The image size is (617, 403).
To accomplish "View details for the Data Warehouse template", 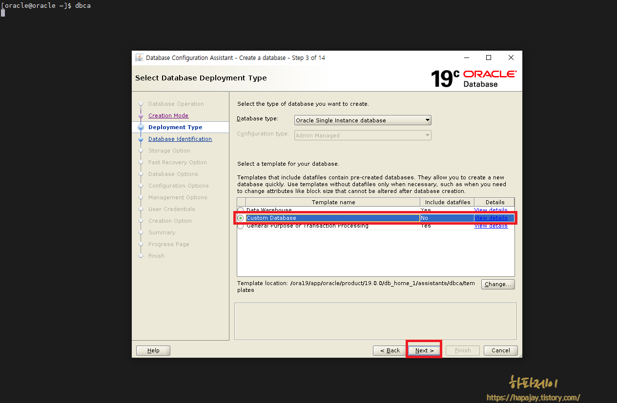I will [491, 210].
